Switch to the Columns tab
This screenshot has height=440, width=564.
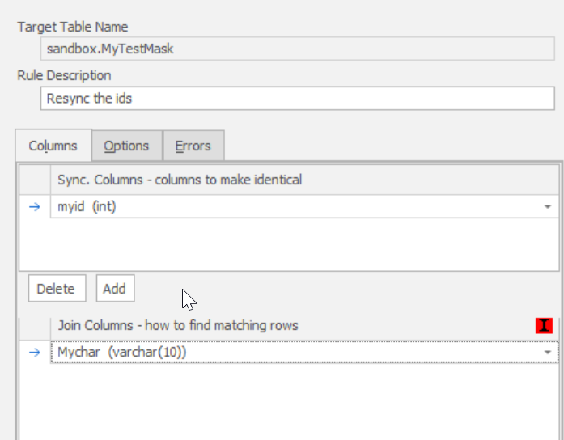click(53, 146)
